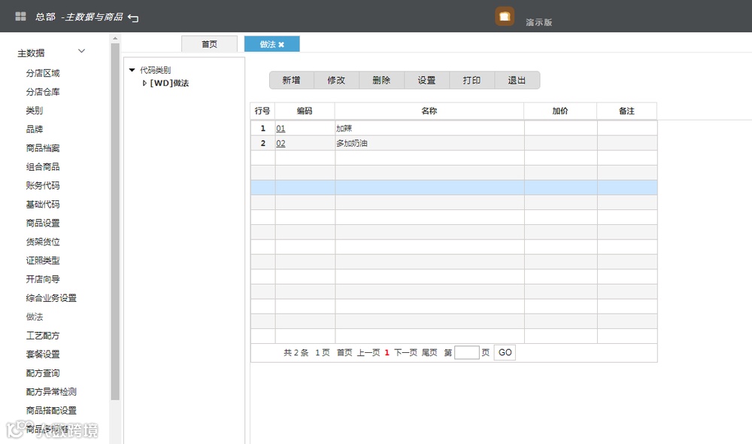The width and height of the screenshot is (752, 444).
Task: Select the 多加奶油 name cell
Action: (429, 143)
